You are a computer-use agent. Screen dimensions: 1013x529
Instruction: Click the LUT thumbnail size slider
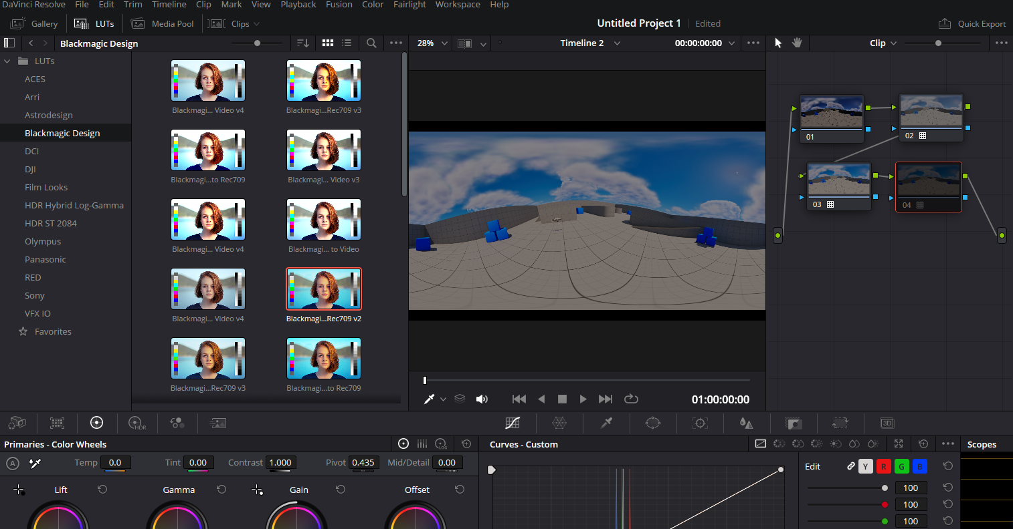pyautogui.click(x=257, y=43)
